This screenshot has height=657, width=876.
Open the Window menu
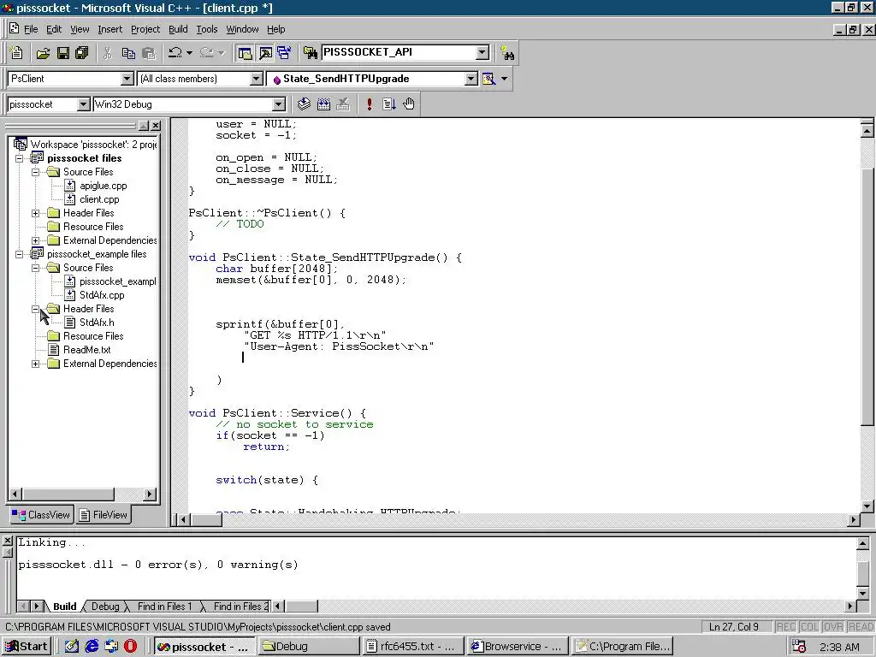[242, 29]
